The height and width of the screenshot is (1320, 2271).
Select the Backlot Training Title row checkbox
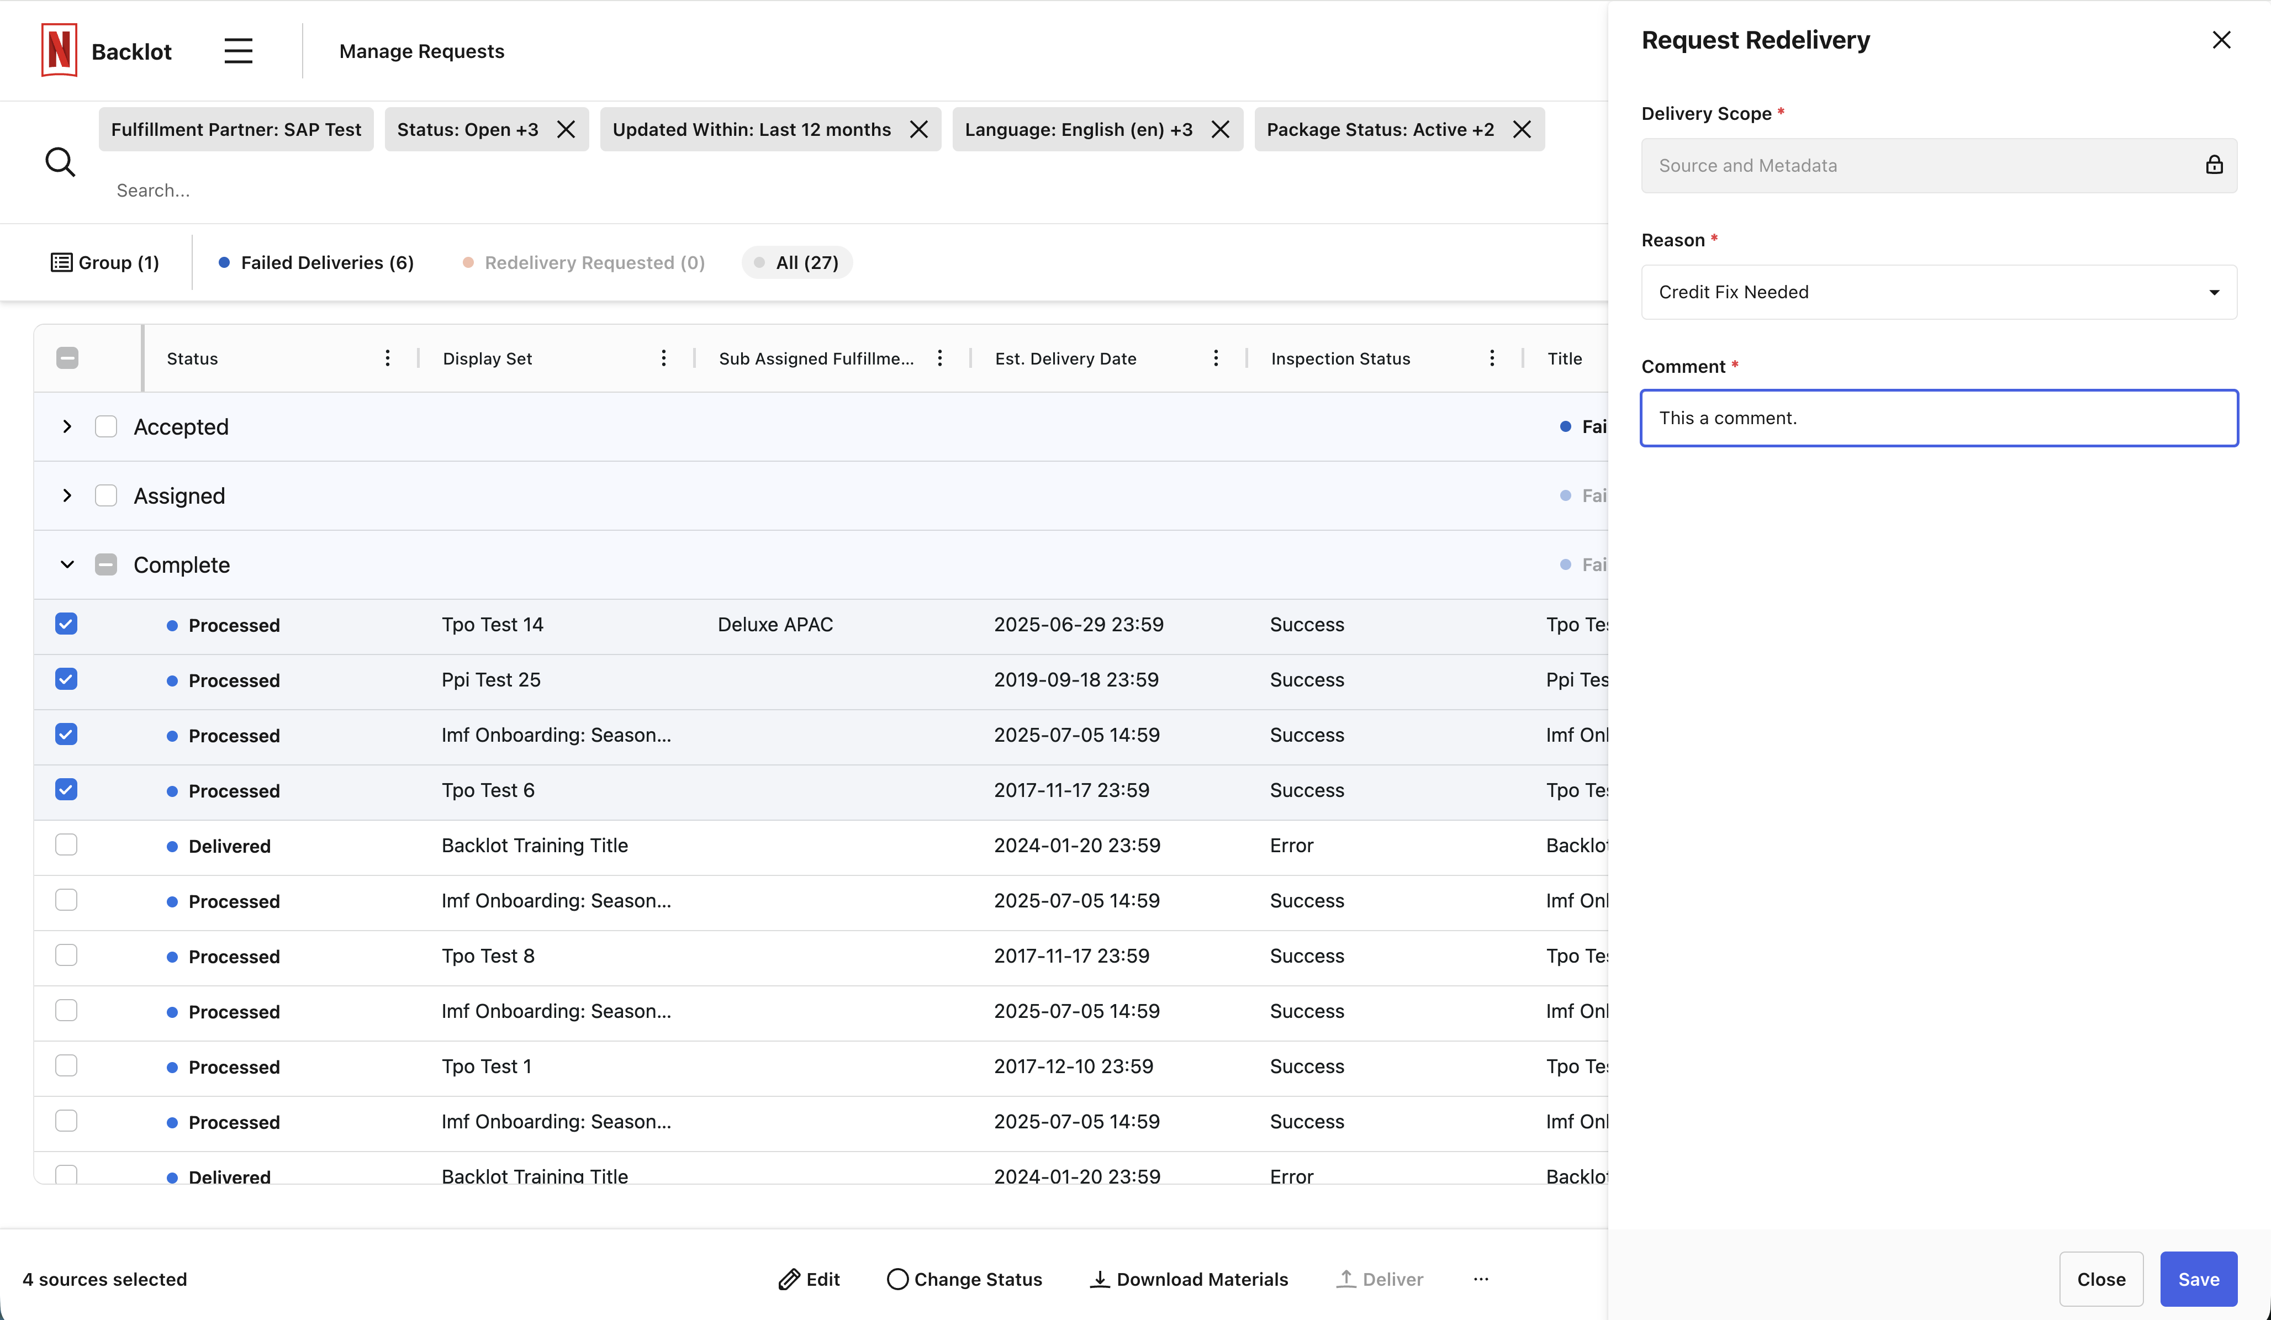click(x=66, y=845)
